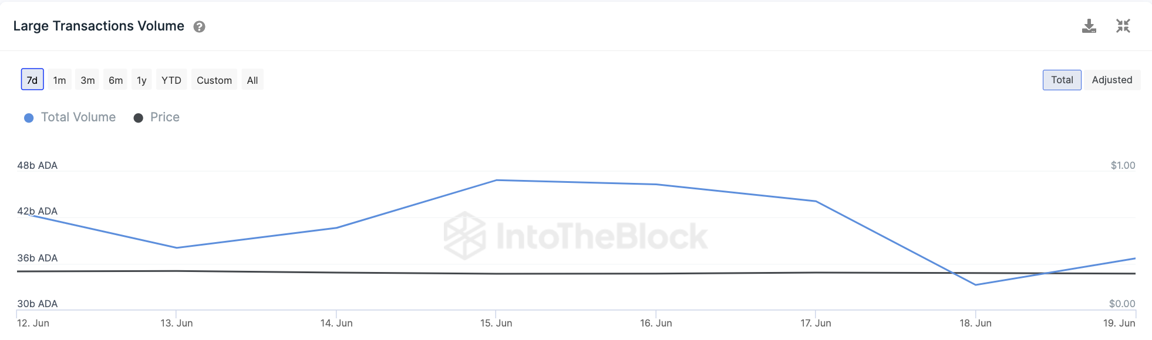
Task: Click the IntoTheBlock watermark logo
Action: [575, 236]
